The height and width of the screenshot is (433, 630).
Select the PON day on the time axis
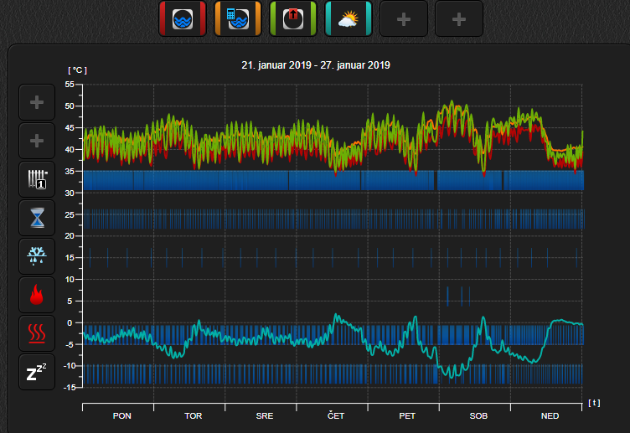pyautogui.click(x=121, y=415)
